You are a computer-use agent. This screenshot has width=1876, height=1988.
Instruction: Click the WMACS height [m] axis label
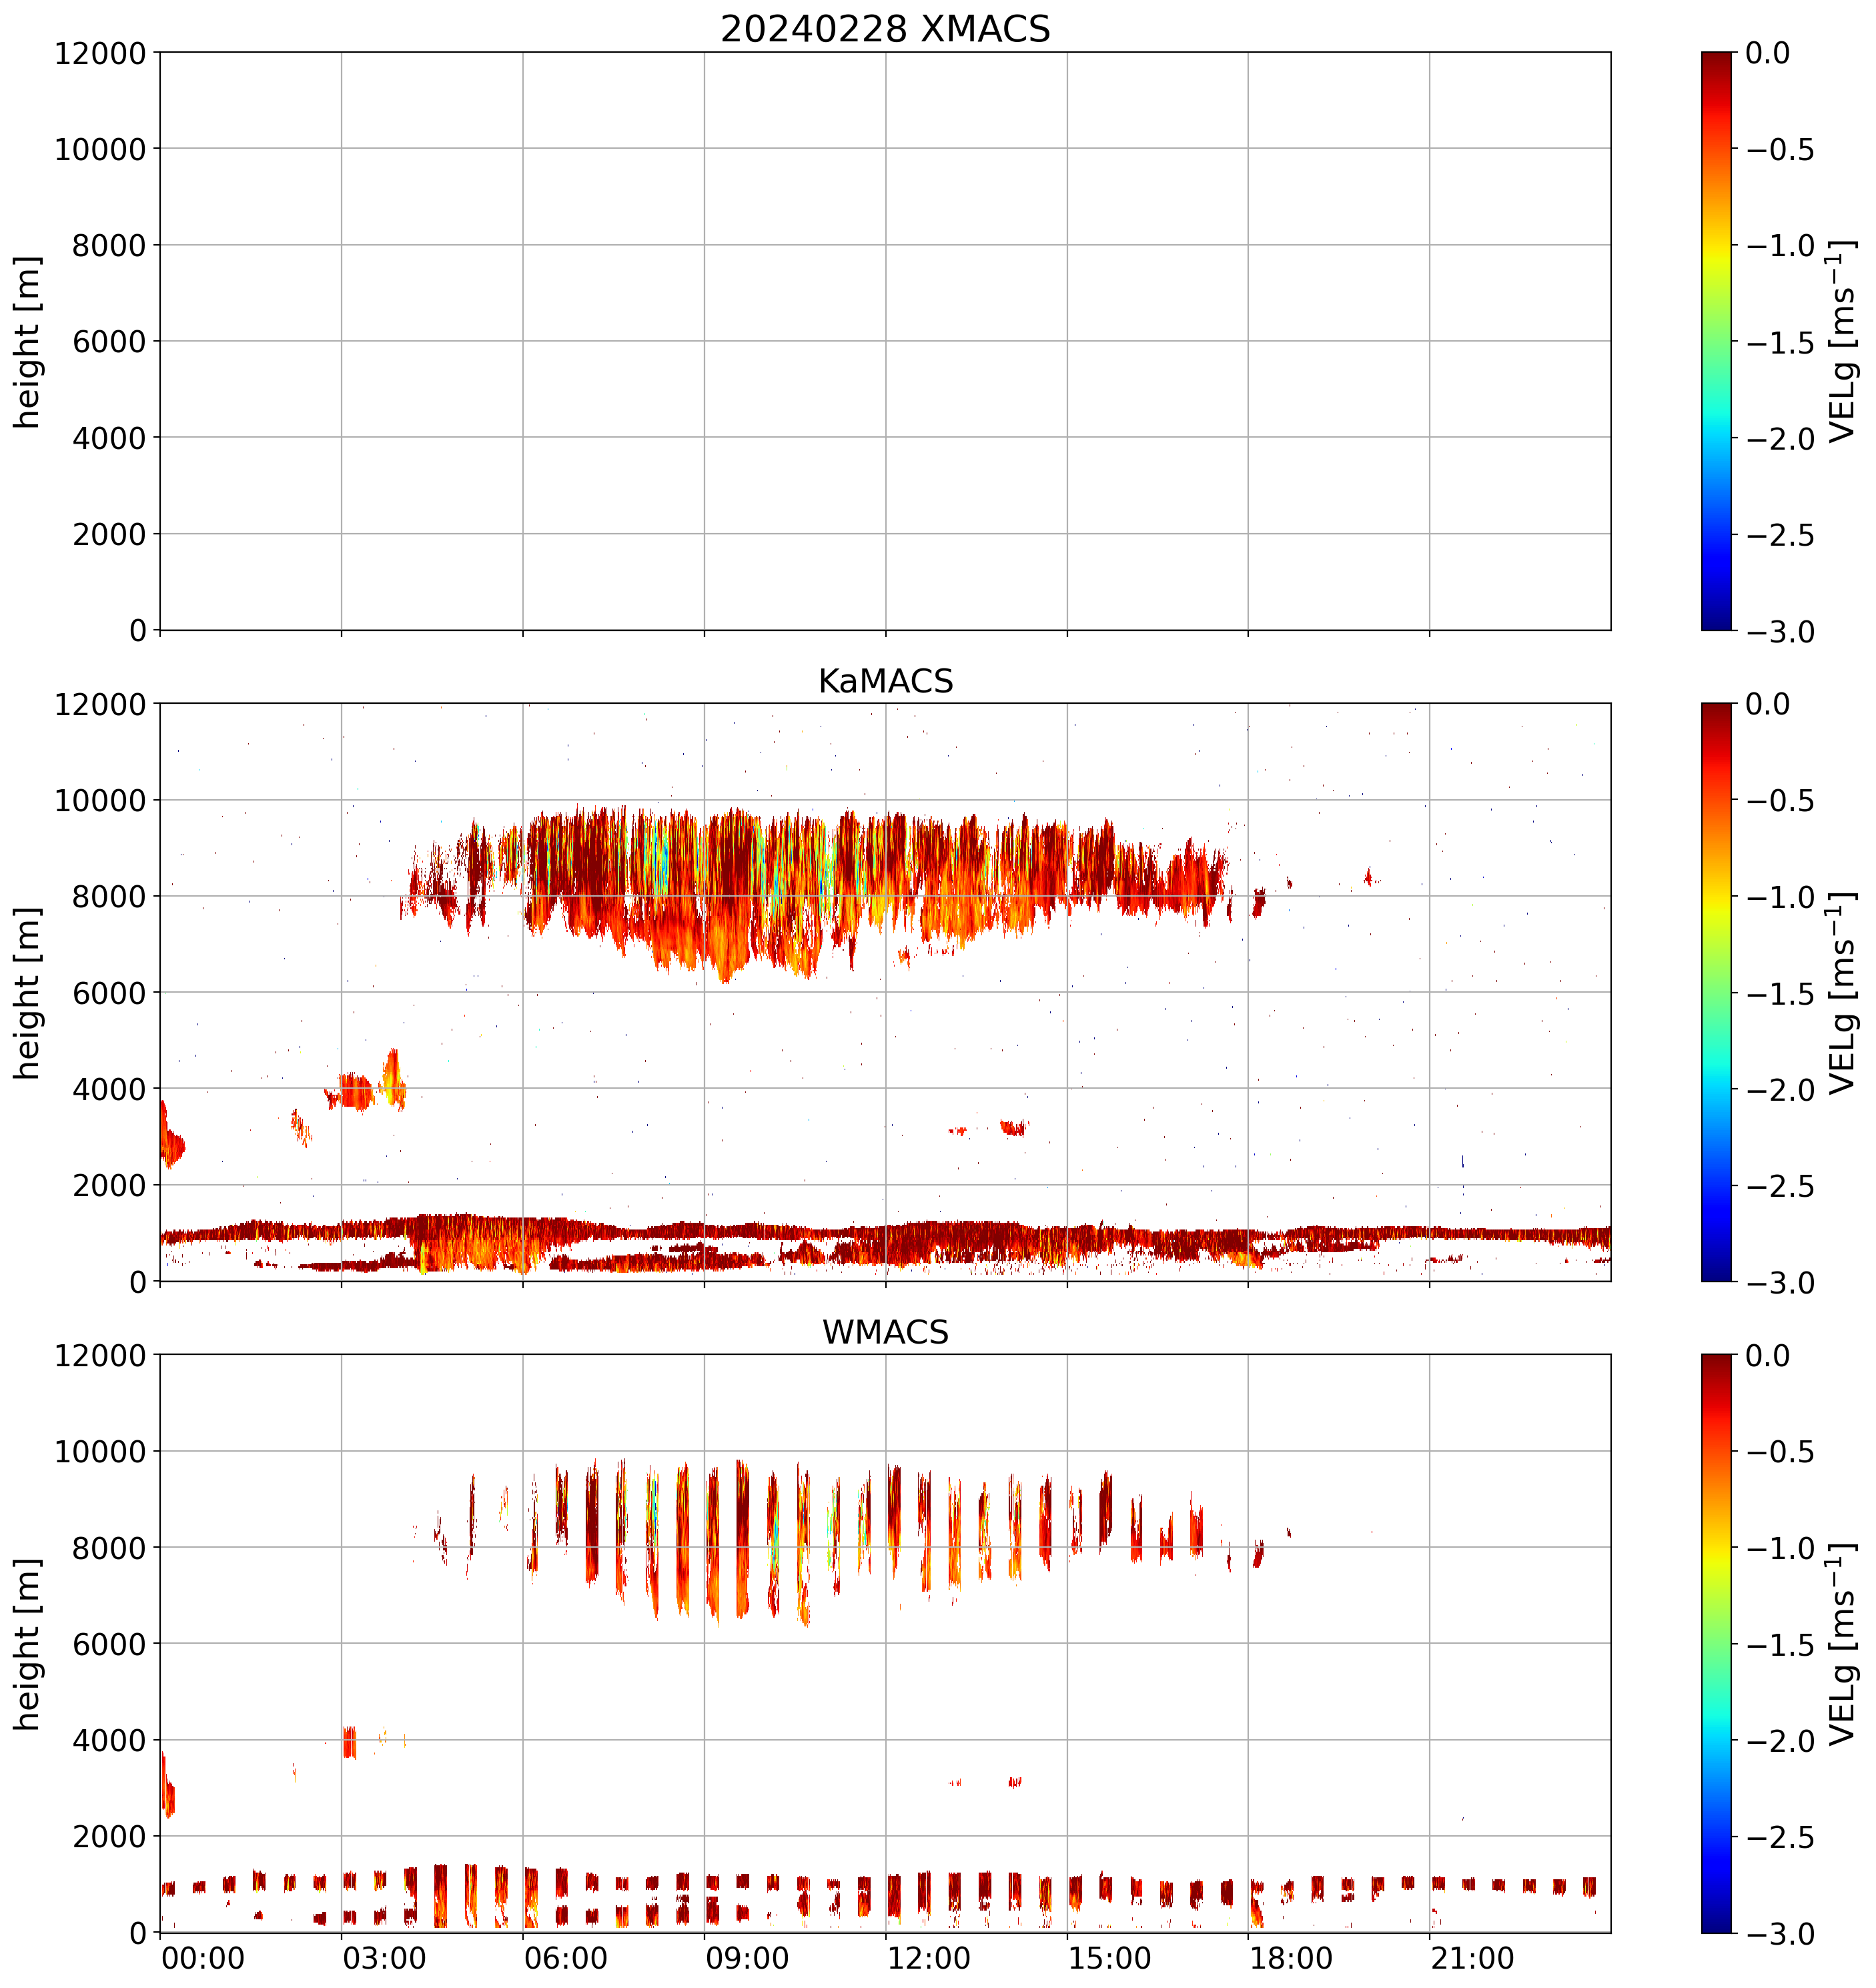(28, 1644)
